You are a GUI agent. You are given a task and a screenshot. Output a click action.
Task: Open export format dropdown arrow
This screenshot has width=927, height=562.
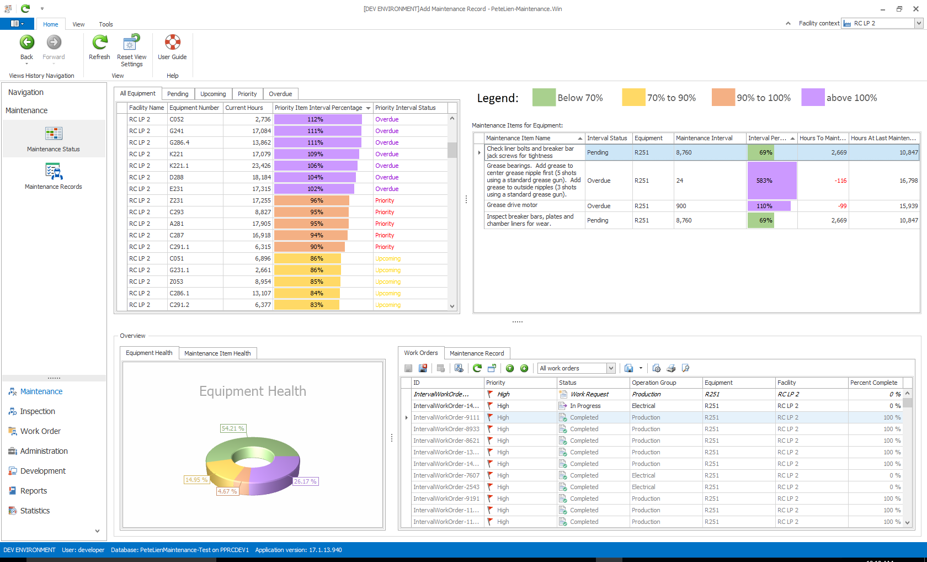tap(641, 368)
